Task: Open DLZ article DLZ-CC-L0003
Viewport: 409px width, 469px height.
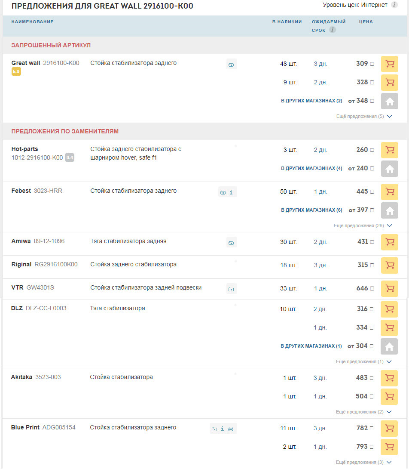Action: tap(46, 309)
